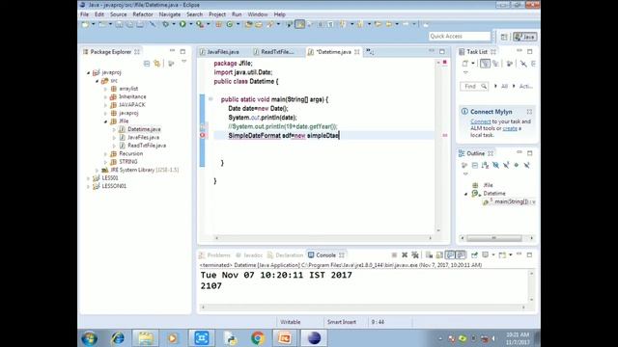Expand the arraylist package
This screenshot has height=347, width=618.
pos(105,89)
